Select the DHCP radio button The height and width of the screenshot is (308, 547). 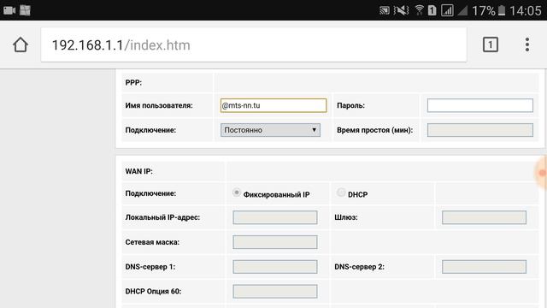click(341, 192)
